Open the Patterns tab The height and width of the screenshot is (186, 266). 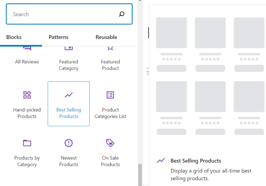59,37
